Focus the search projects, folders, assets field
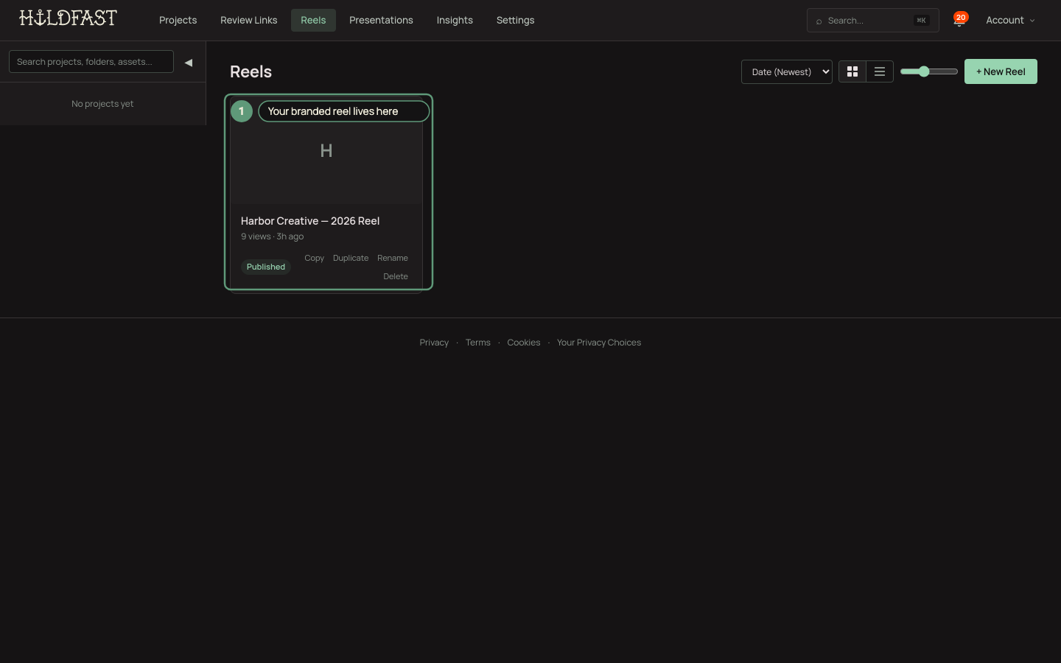 (91, 62)
